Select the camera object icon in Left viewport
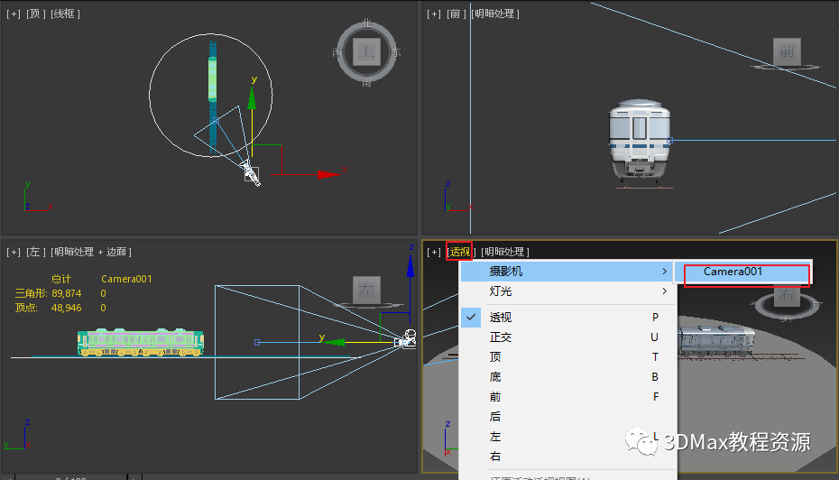Screen dimensions: 839x480 pos(406,339)
